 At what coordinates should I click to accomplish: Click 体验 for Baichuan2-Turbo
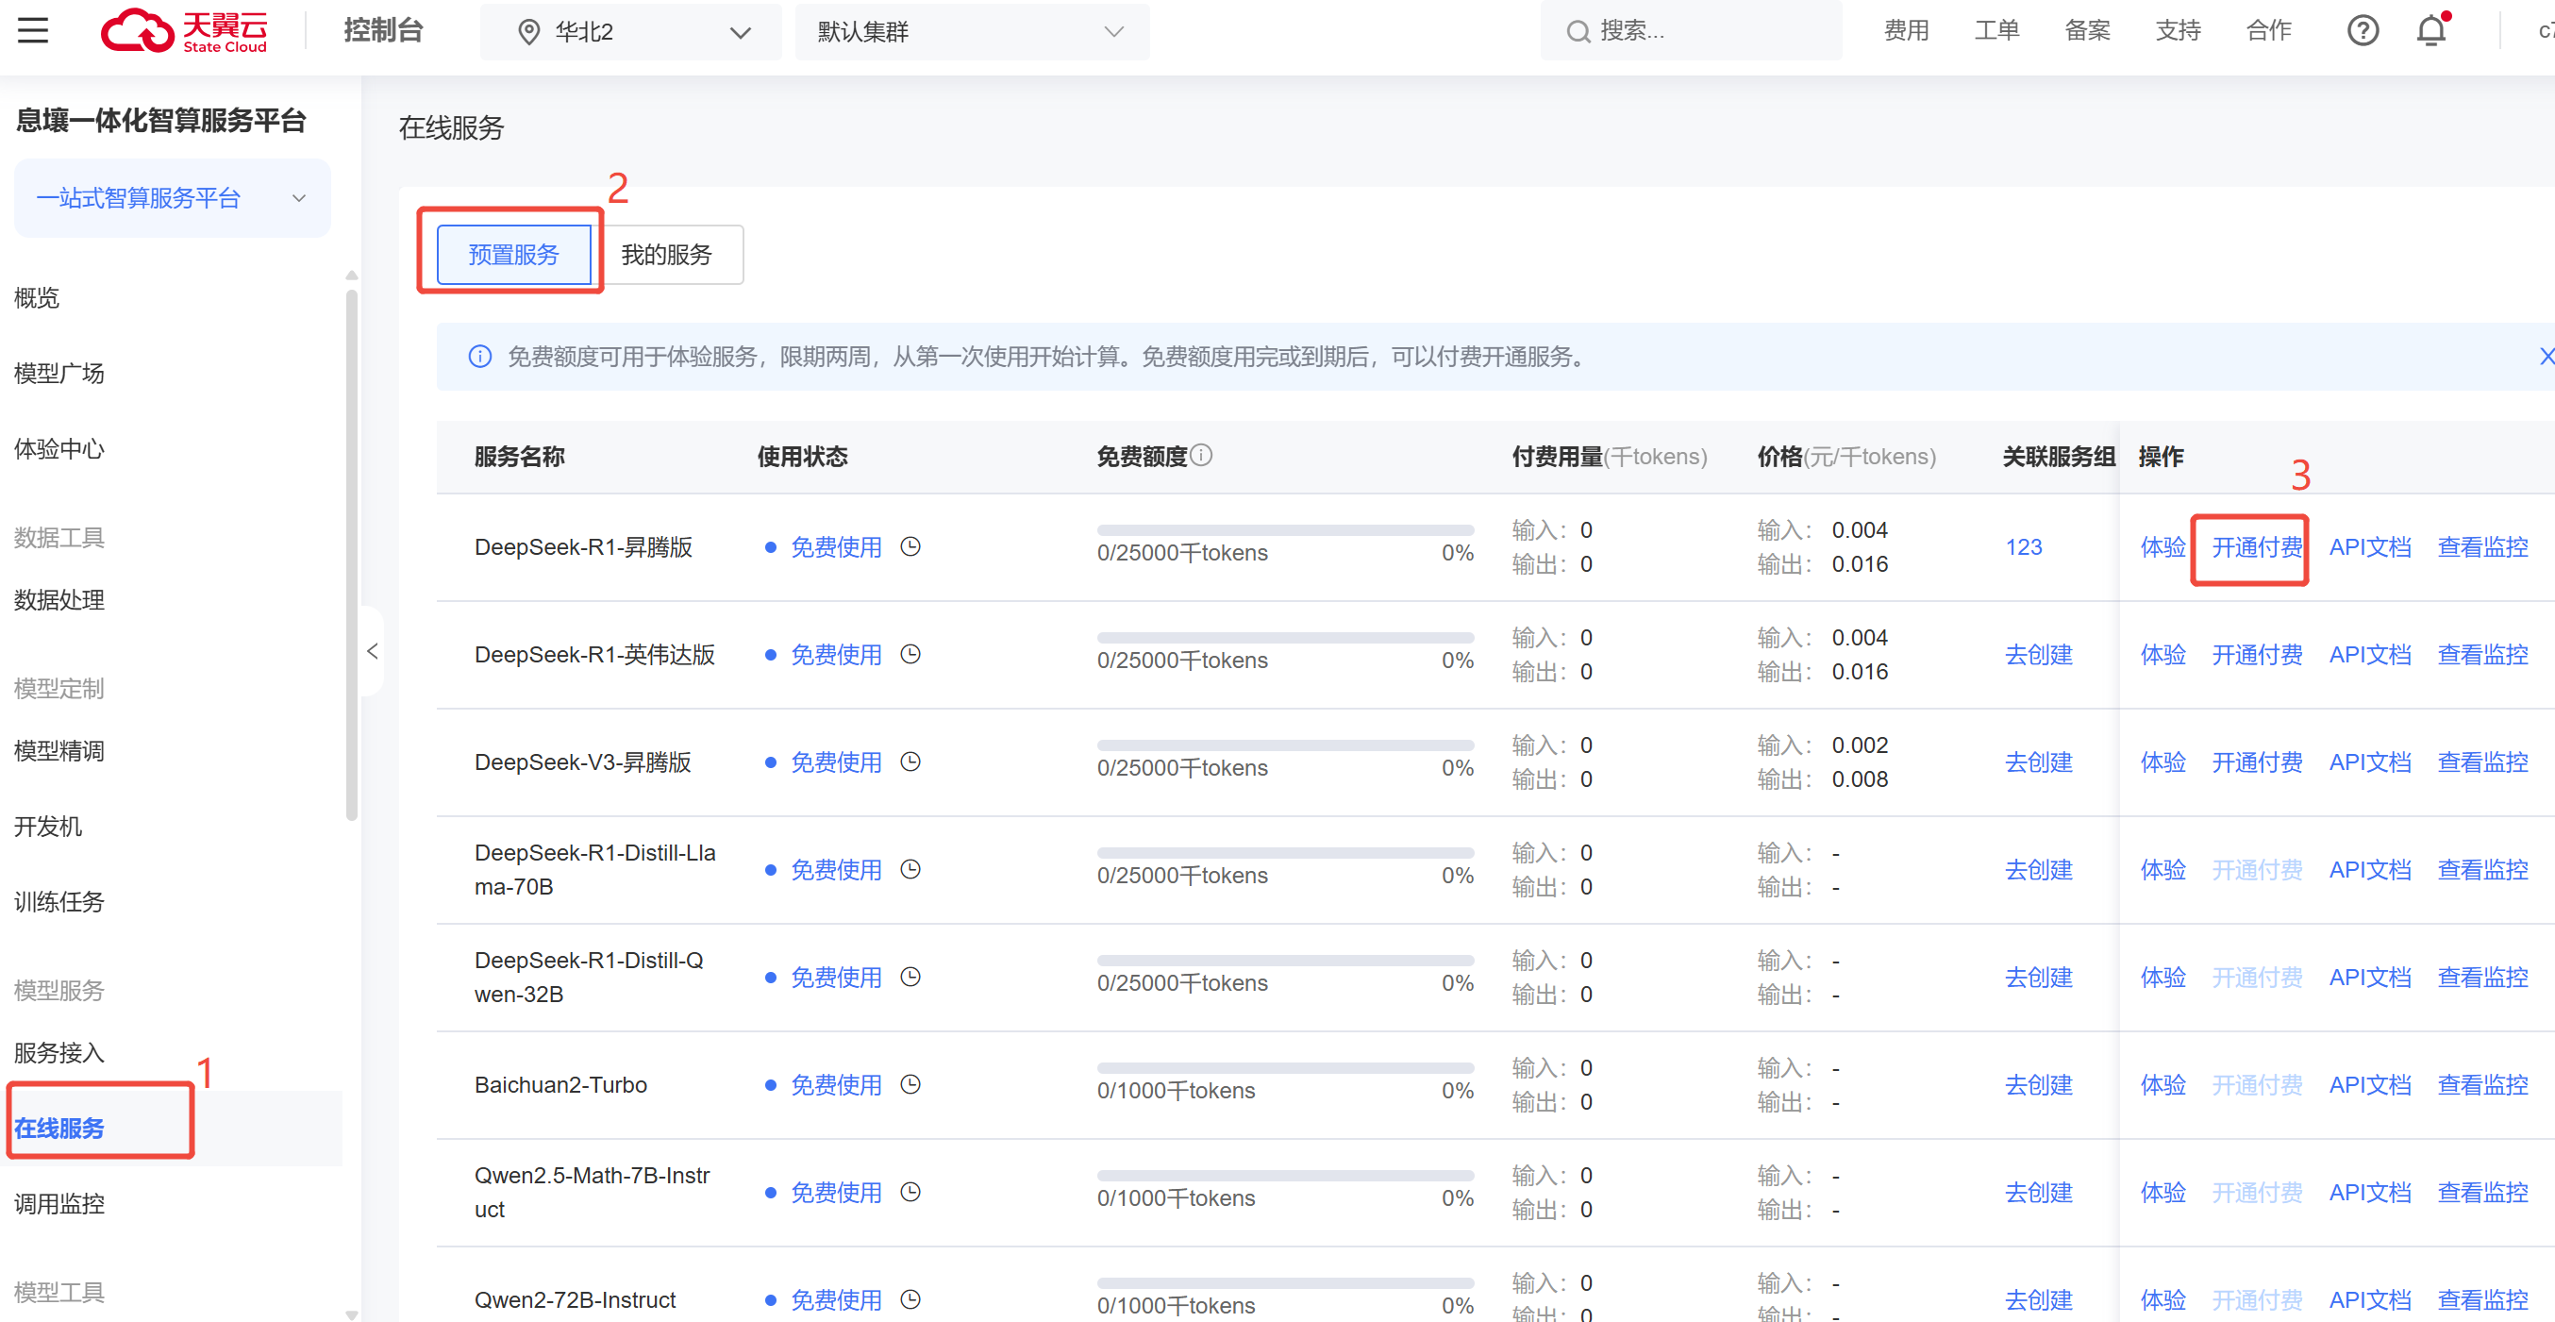[x=2163, y=1085]
